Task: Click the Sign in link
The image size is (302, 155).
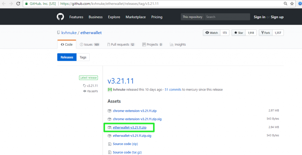Action: pyautogui.click(x=260, y=17)
